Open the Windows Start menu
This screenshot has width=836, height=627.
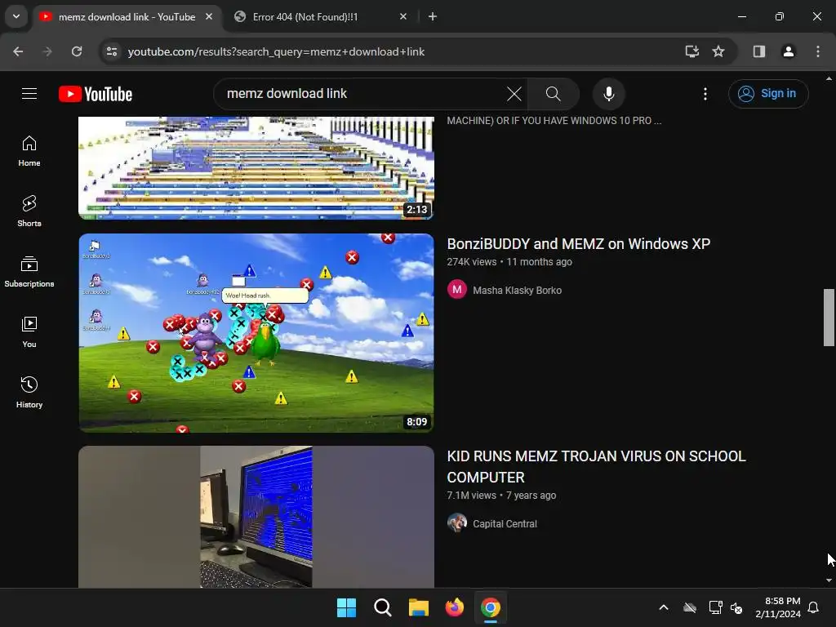click(346, 607)
